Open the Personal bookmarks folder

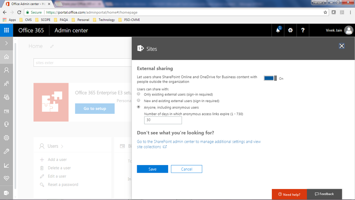coord(80,20)
